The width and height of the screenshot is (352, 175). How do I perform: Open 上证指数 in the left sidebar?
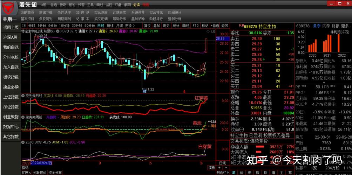[x=11, y=97]
